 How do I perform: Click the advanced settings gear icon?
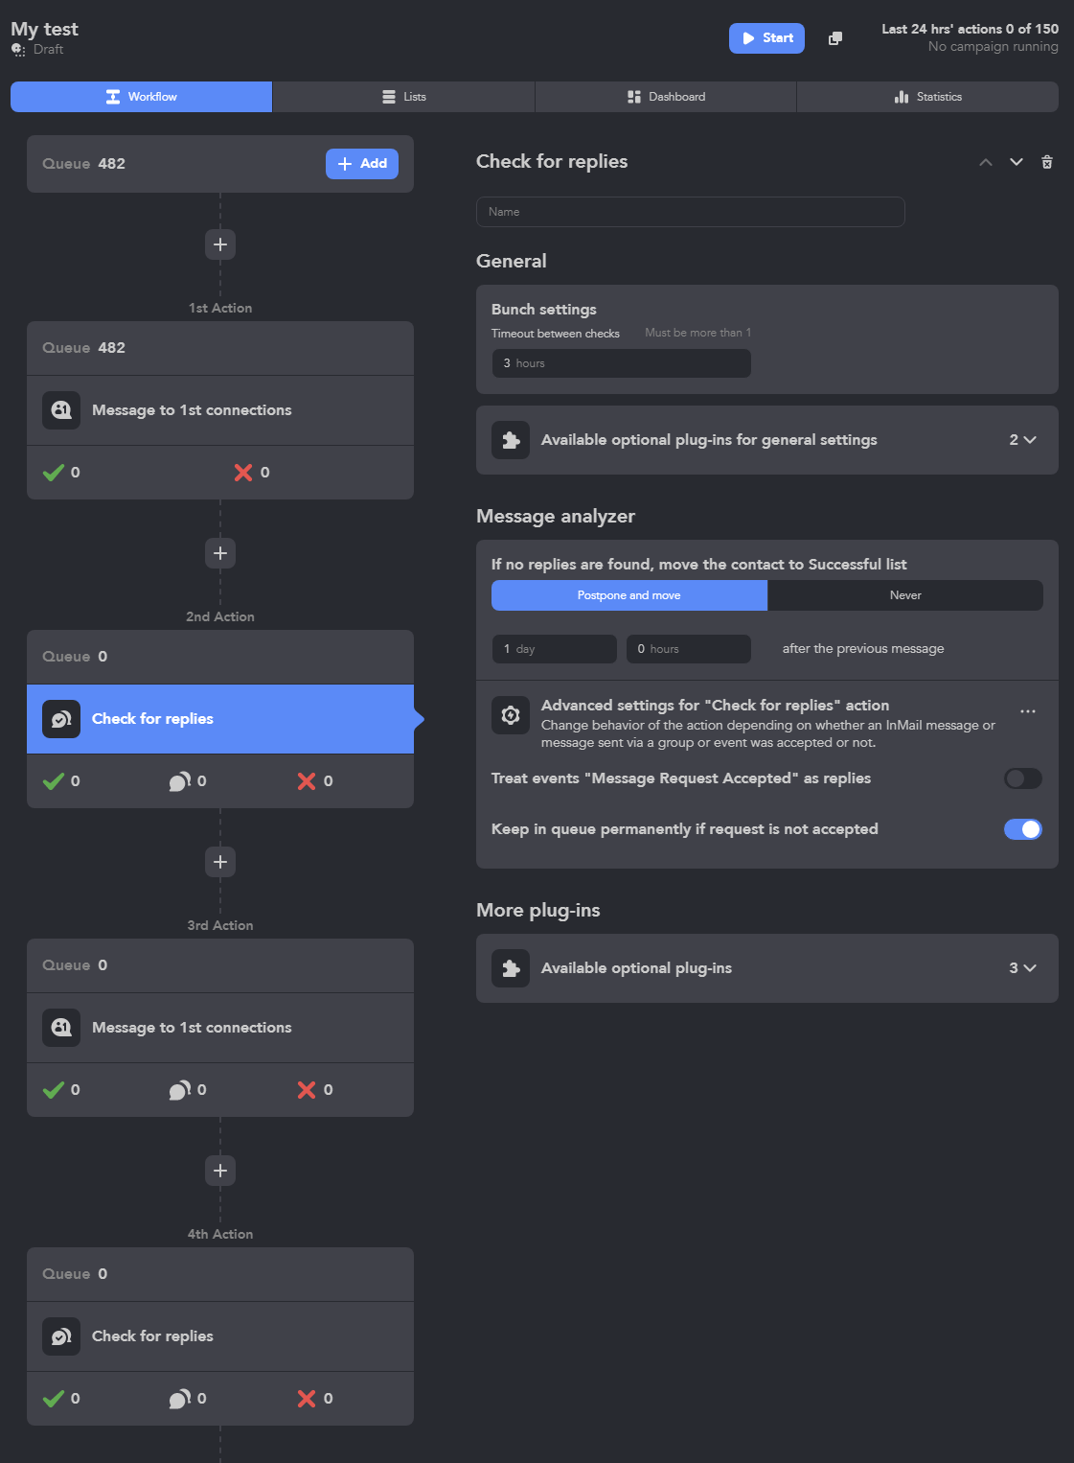click(x=511, y=715)
